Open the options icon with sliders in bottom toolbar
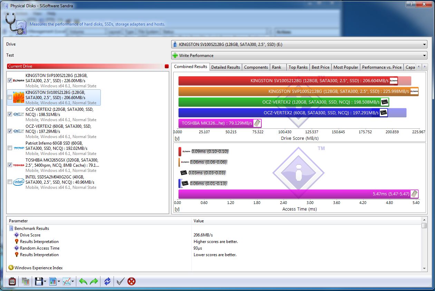Viewport: 435px width, 291px height. tap(12, 281)
